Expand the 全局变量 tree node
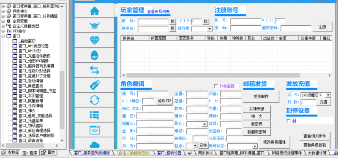The image size is (338, 158). pyautogui.click(x=3, y=21)
